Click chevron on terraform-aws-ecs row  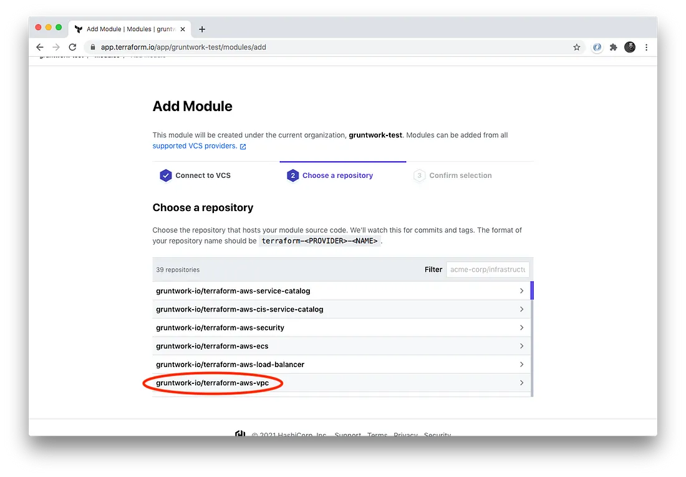521,346
